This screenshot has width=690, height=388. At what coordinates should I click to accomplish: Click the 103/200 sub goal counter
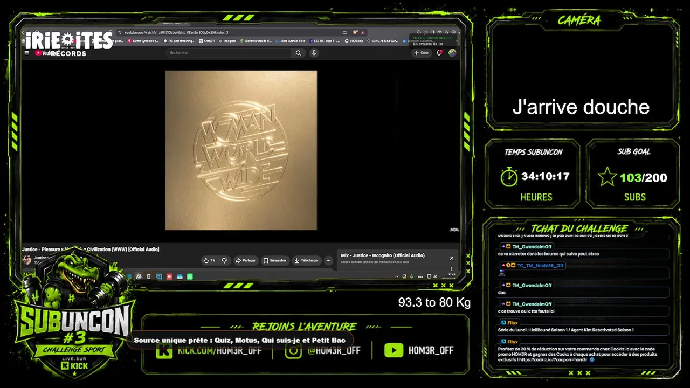(x=643, y=177)
